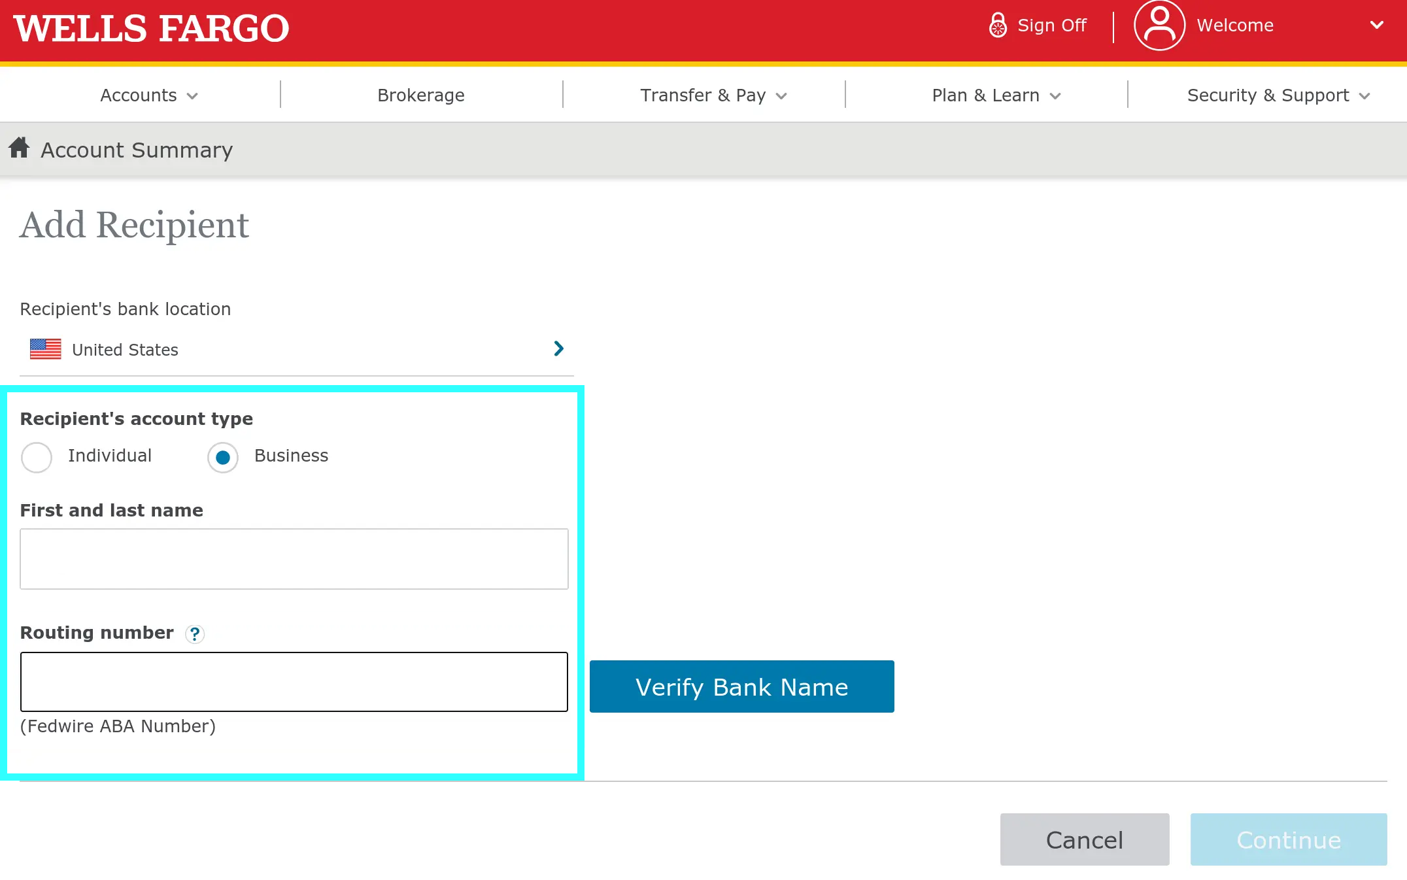Open the Routing number help question mark
This screenshot has width=1407, height=880.
tap(195, 634)
